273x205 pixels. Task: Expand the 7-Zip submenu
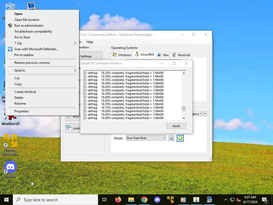tap(42, 43)
